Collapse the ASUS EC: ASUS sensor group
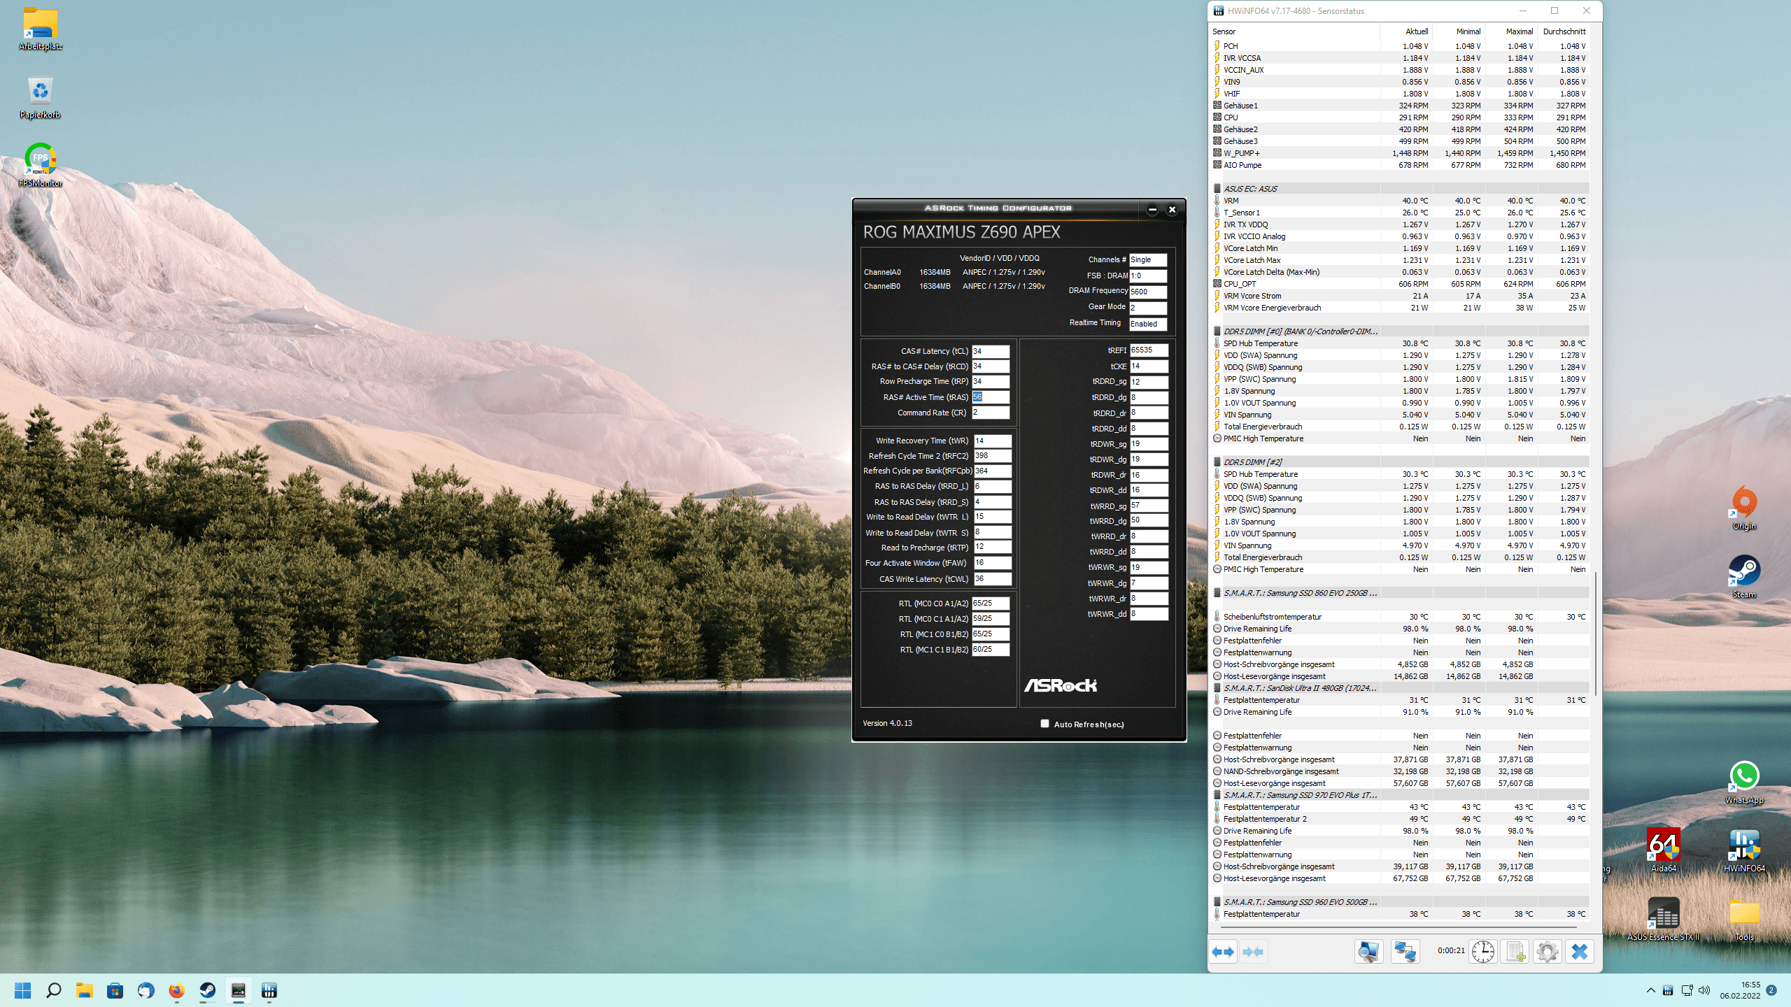The height and width of the screenshot is (1007, 1791). click(1251, 189)
